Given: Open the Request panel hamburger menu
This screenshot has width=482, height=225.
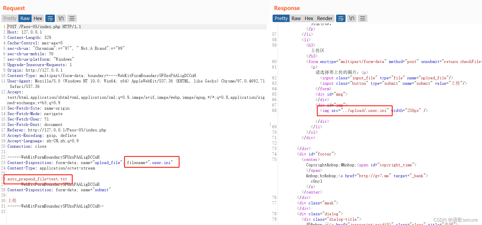Looking at the screenshot, I should click(72, 18).
